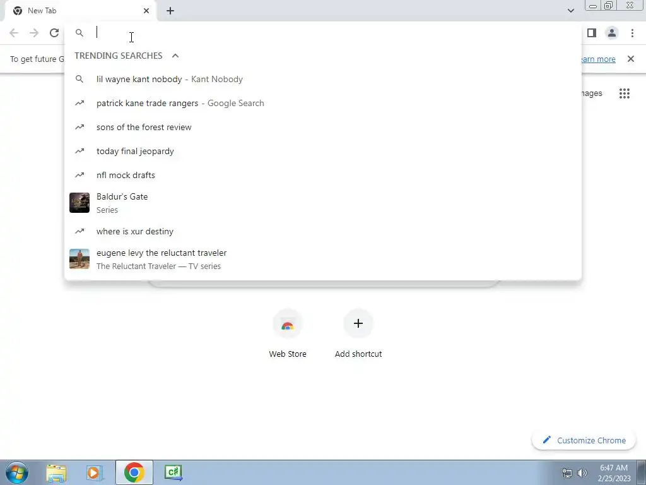Reload the page with the refresh icon
646x485 pixels.
[x=54, y=33]
